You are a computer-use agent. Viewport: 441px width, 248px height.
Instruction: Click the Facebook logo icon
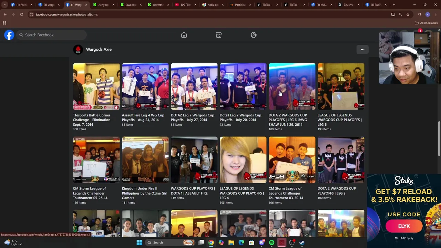tap(9, 35)
